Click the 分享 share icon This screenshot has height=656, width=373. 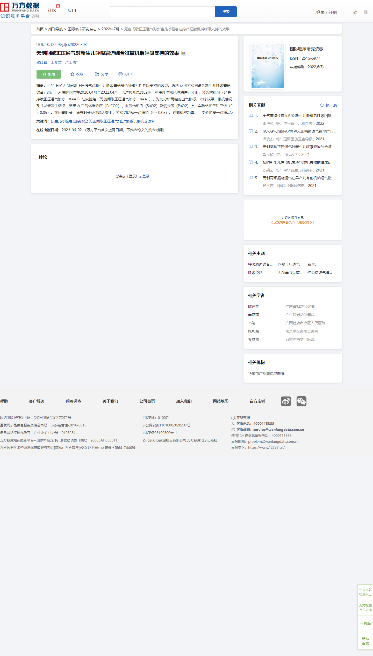coord(97,74)
